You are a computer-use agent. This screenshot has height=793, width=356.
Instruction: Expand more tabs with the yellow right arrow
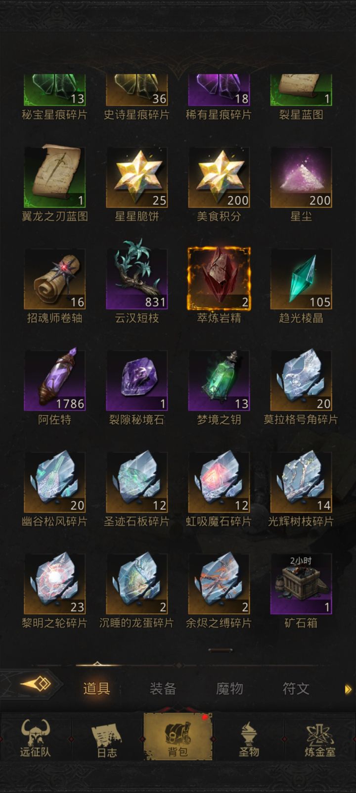(348, 689)
